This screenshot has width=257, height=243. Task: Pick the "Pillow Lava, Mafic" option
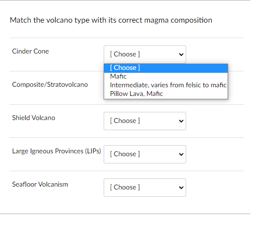(166, 94)
